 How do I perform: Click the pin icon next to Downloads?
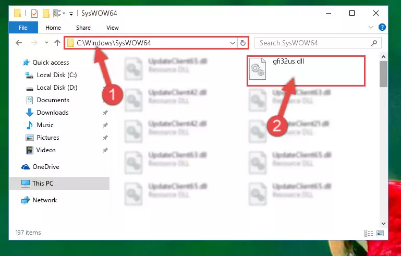pyautogui.click(x=105, y=113)
